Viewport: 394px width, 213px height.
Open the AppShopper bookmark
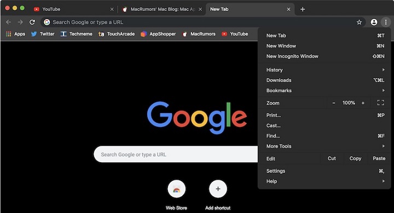coord(158,34)
